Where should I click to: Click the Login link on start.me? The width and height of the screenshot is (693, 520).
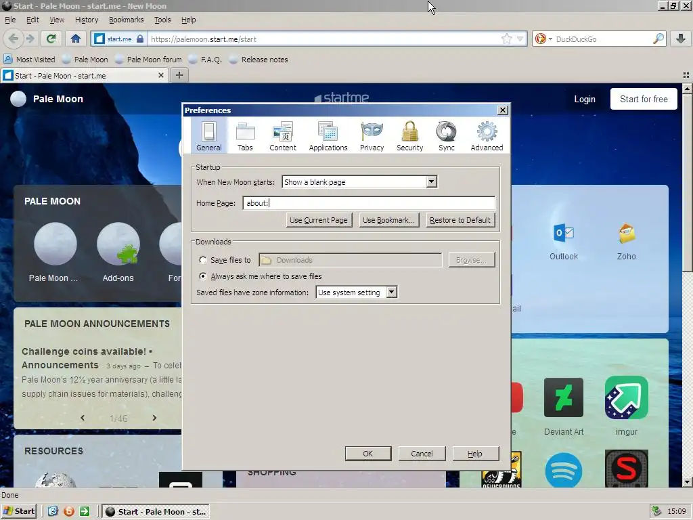coord(585,100)
